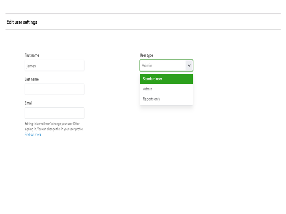The image size is (286, 214).
Task: Focus the Last name input box
Action: (54, 89)
